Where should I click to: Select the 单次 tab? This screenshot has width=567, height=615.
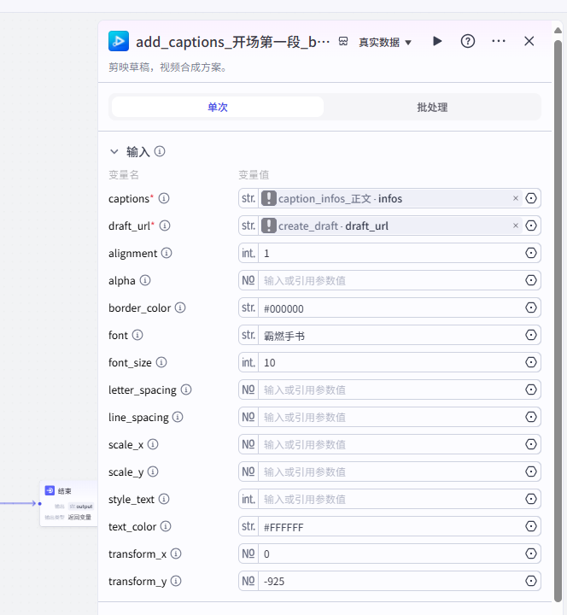218,107
